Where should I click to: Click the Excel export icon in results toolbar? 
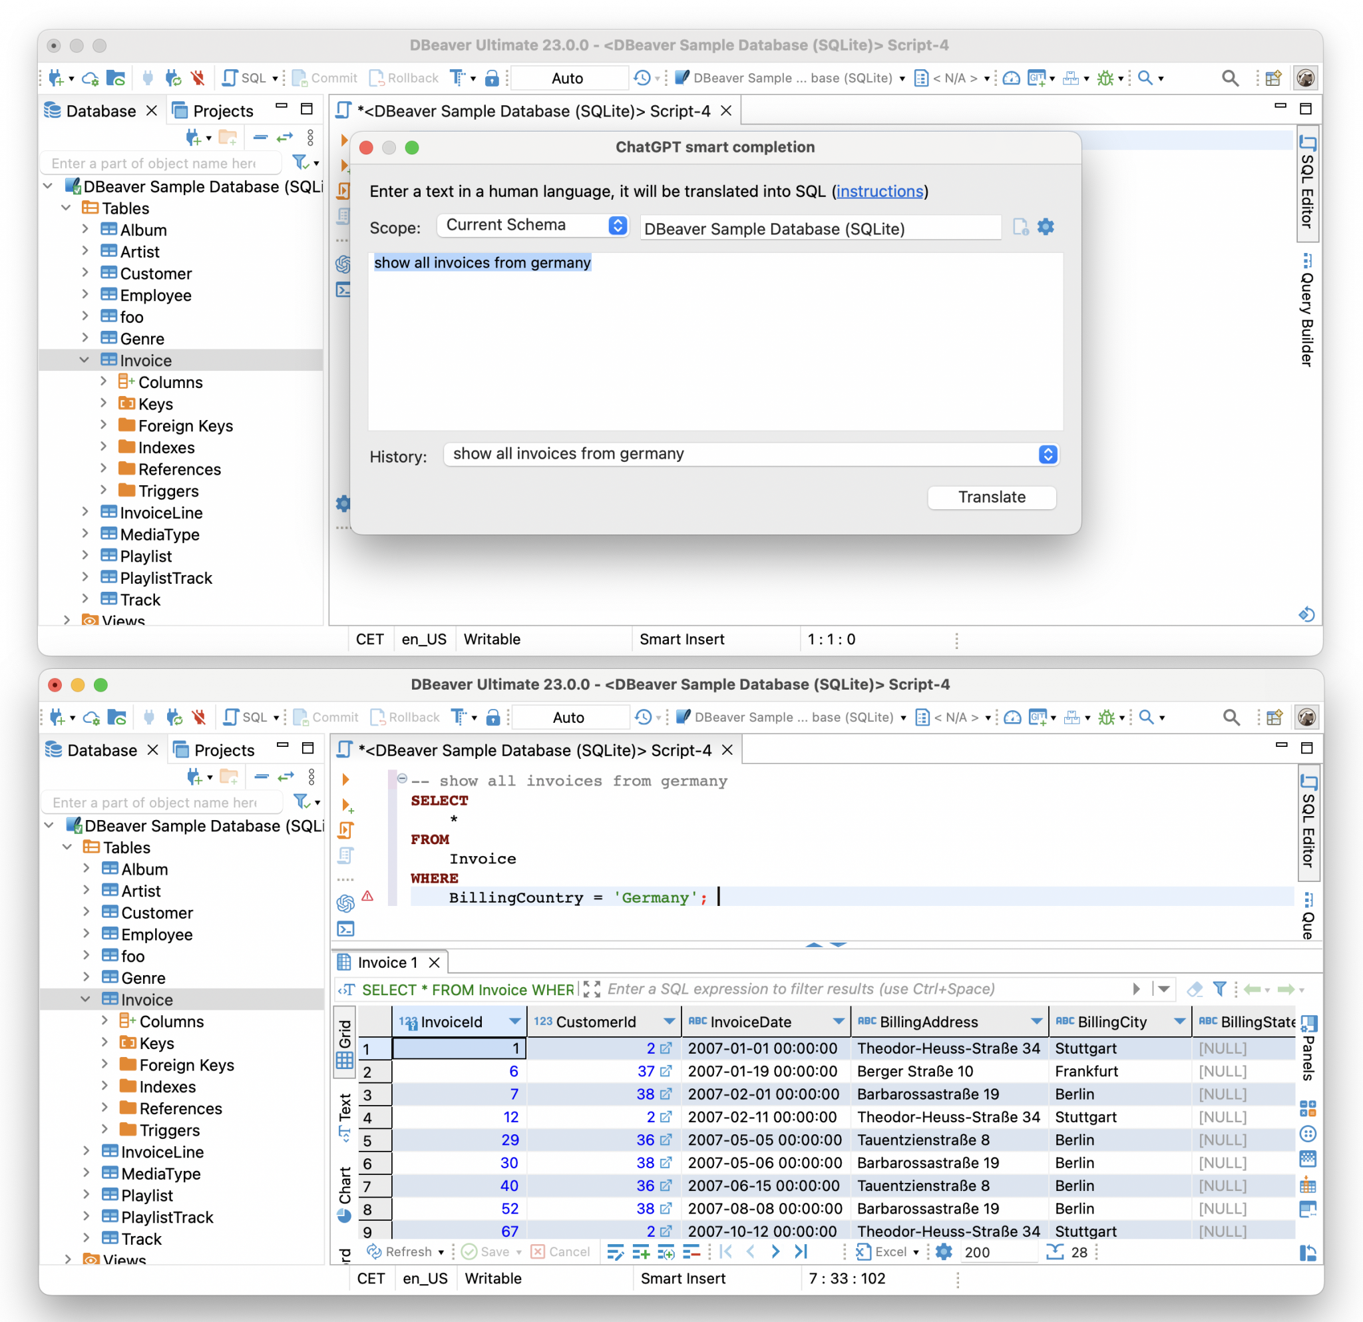tap(863, 1251)
